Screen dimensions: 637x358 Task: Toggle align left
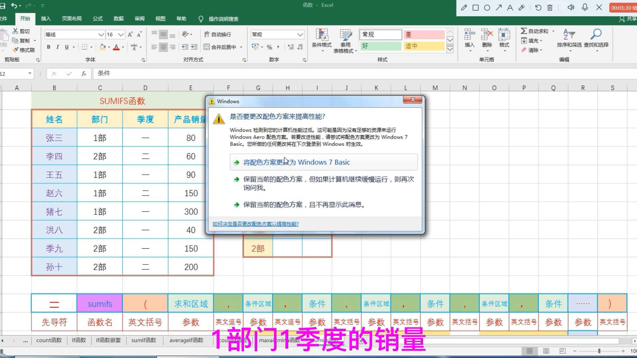154,47
